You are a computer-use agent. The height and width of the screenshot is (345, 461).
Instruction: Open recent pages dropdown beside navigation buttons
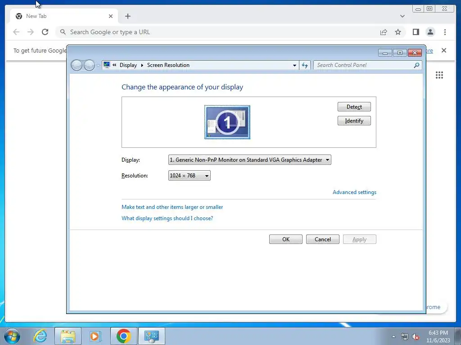click(x=98, y=66)
